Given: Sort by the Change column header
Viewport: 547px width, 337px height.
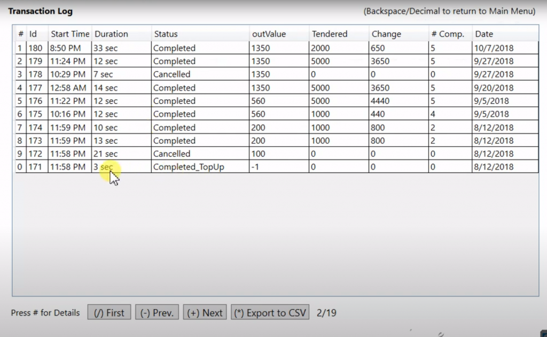Looking at the screenshot, I should tap(386, 34).
